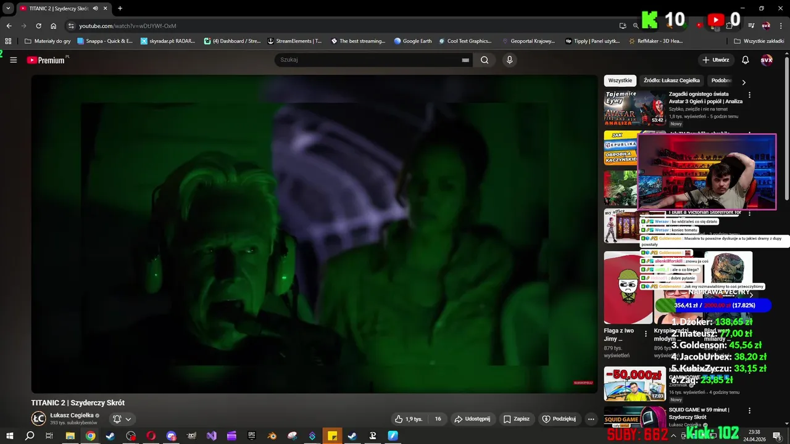Open Sticky Notes from the taskbar
Image resolution: width=790 pixels, height=444 pixels.
click(x=332, y=435)
